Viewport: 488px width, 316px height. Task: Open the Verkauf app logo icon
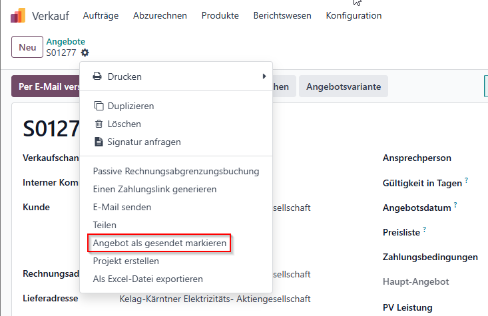18,15
